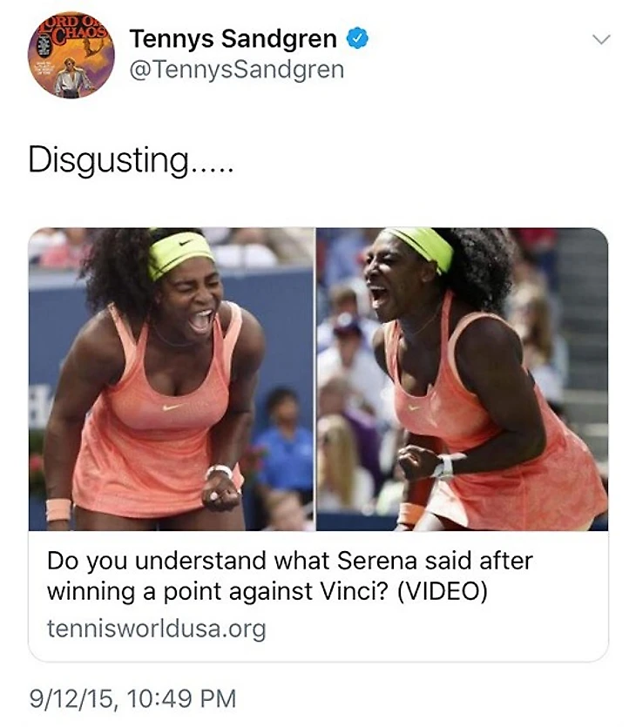Open the article headline about Serena
Screen dimensions: 636x727
(290, 576)
